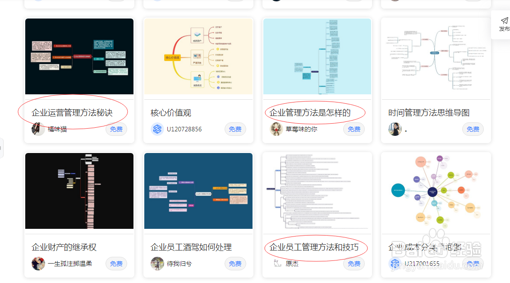This screenshot has width=510, height=283.
Task: Click the dark 企业财产的继承权 thumbnail
Action: [x=79, y=190]
